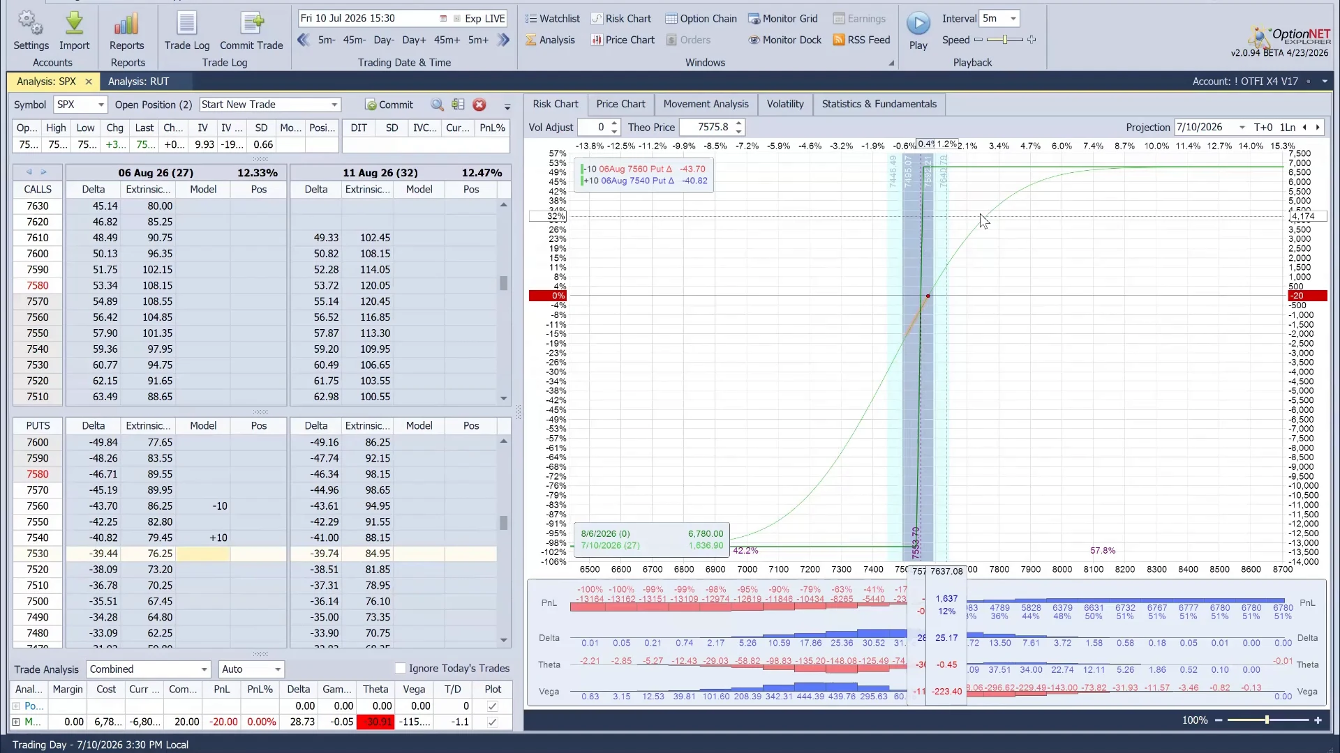Step time back with 45m- button
1340x753 pixels.
click(x=354, y=40)
